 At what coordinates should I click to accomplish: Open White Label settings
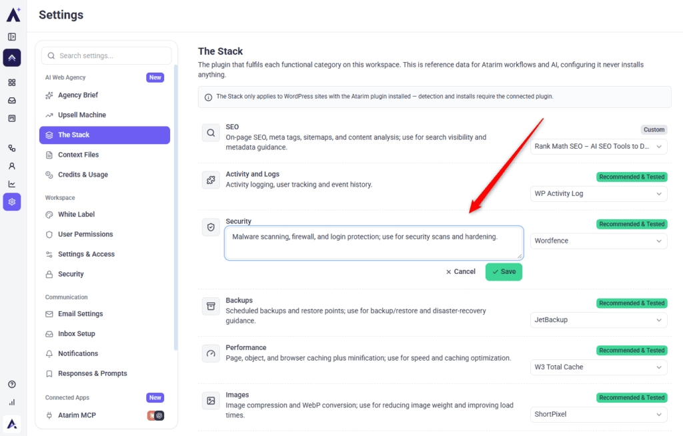click(x=105, y=214)
